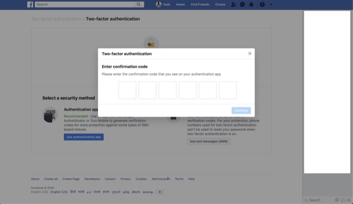
Task: Open the Terms footer link
Action: click(179, 179)
